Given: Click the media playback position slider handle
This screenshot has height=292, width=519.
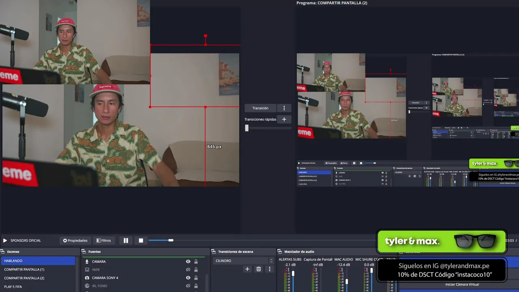Looking at the screenshot, I should coord(171,240).
